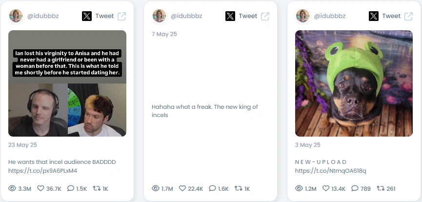422x202 pixels.
Task: Open external link icon on middle tweet card
Action: [265, 16]
